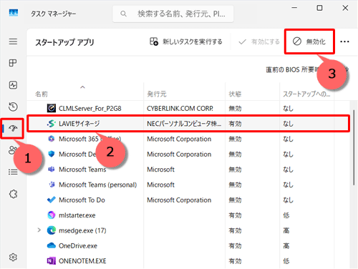Click the msedge.exe Edge icon
Viewport: 358px width, 269px height.
coord(52,230)
